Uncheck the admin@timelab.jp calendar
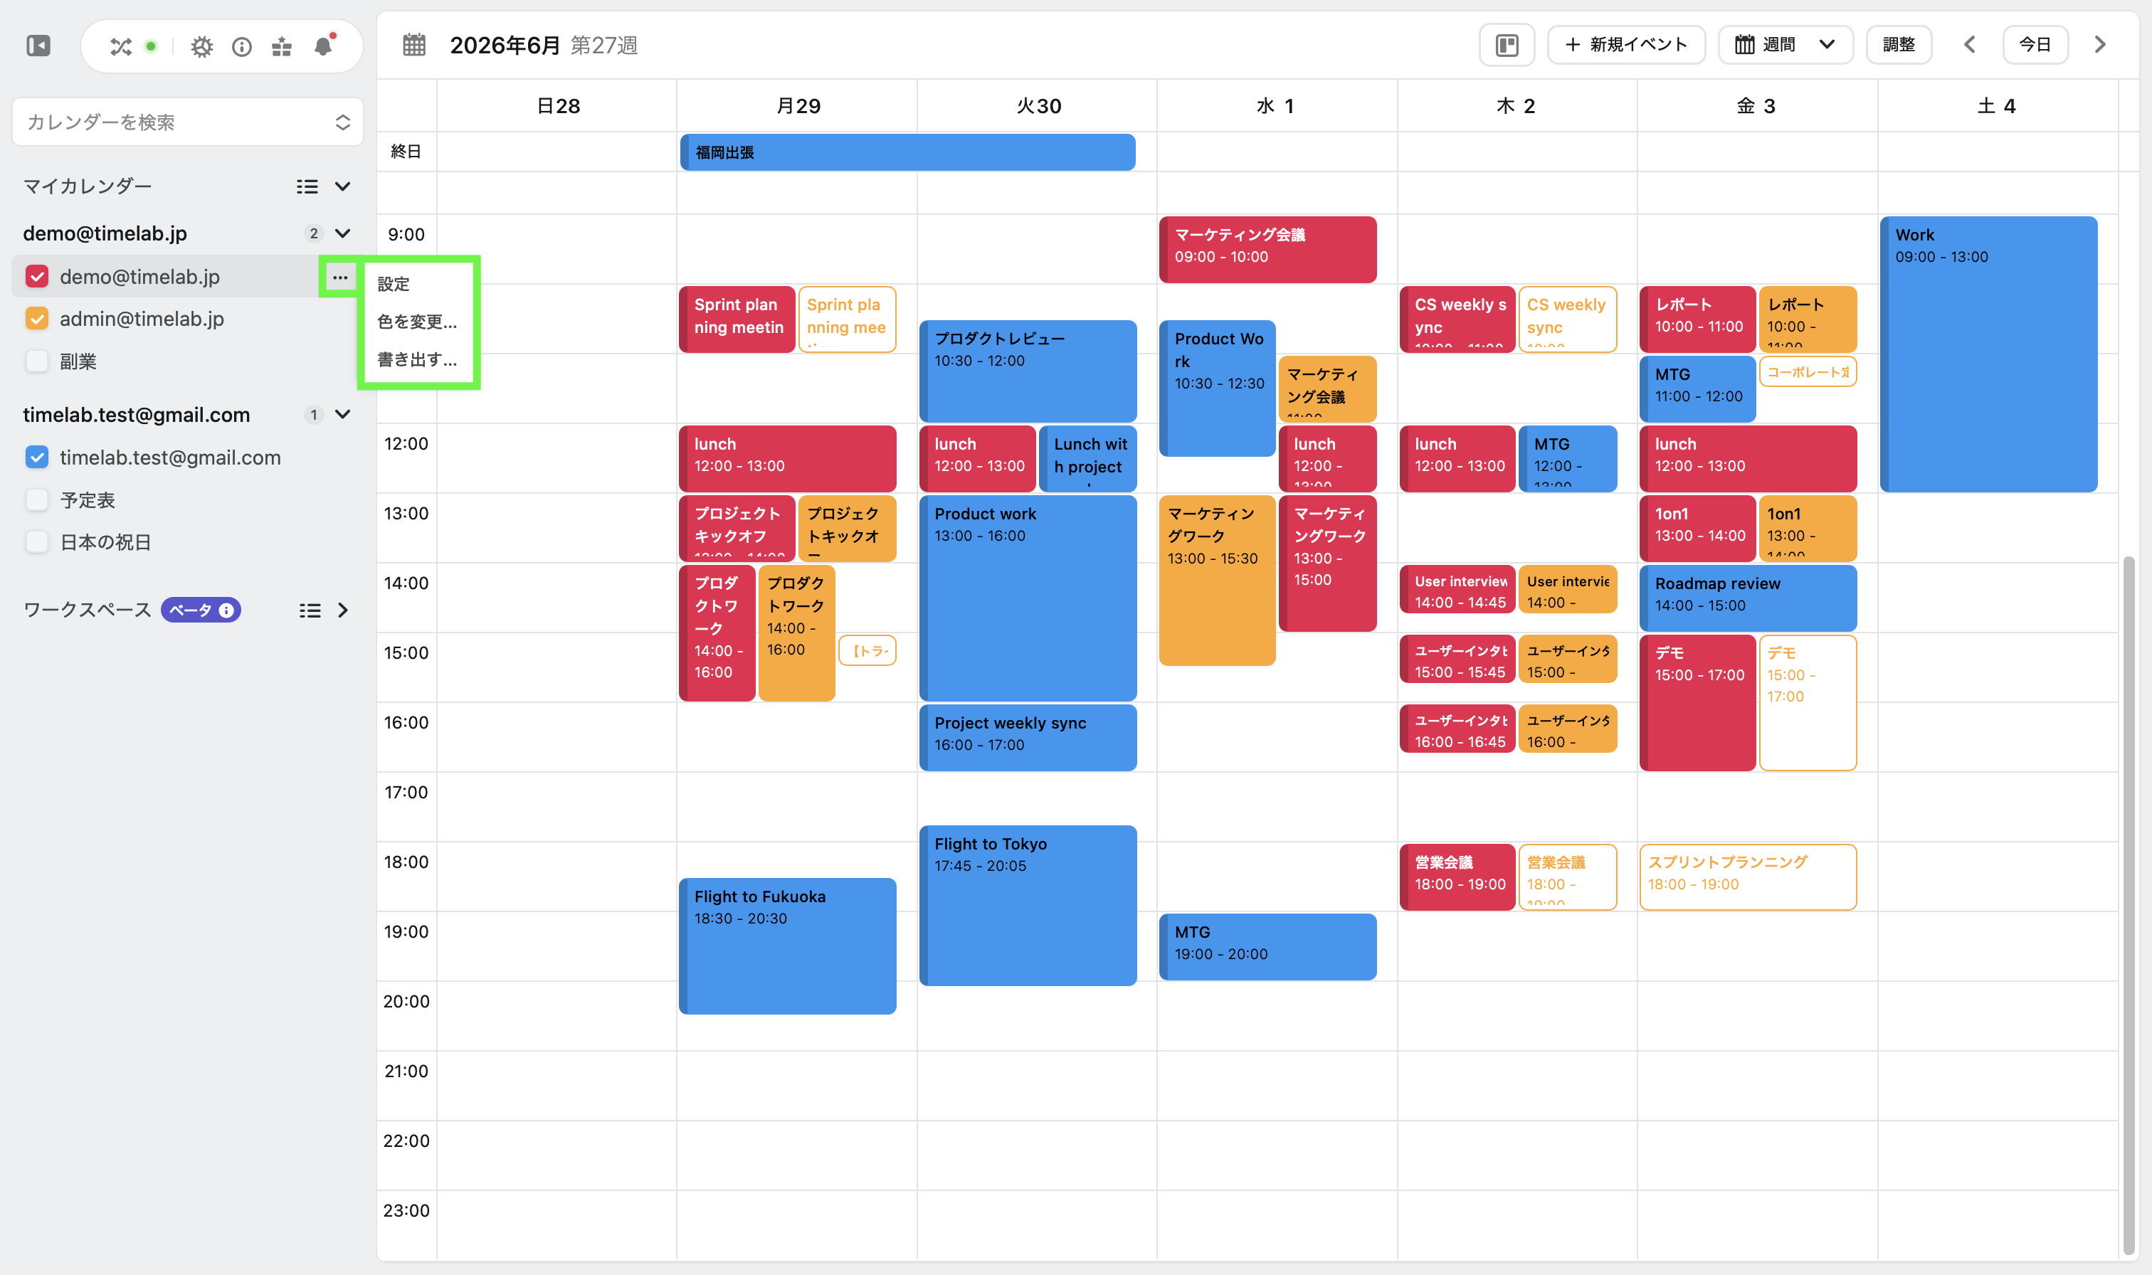Screen dimensions: 2152x1275 pos(37,319)
